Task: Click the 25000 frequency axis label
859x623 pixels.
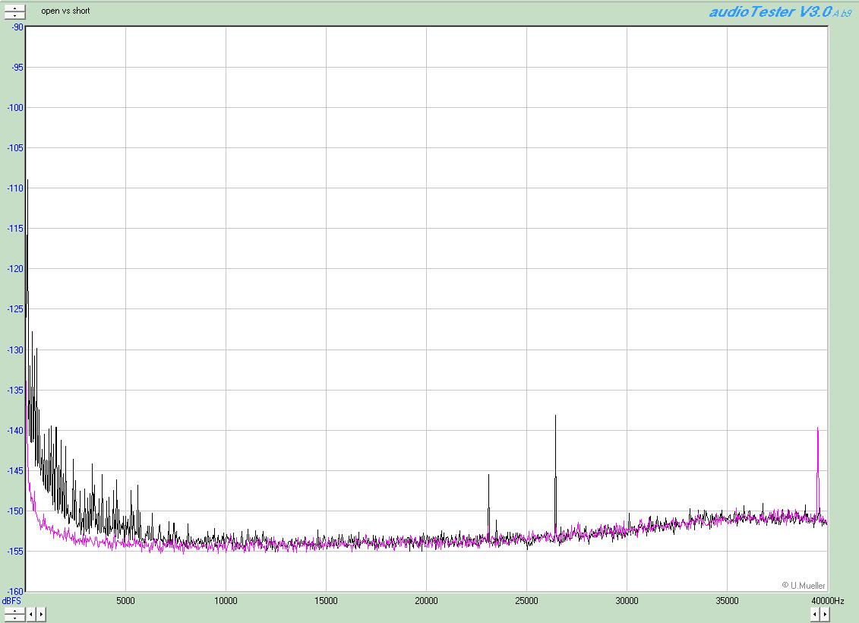Action: pyautogui.click(x=526, y=601)
